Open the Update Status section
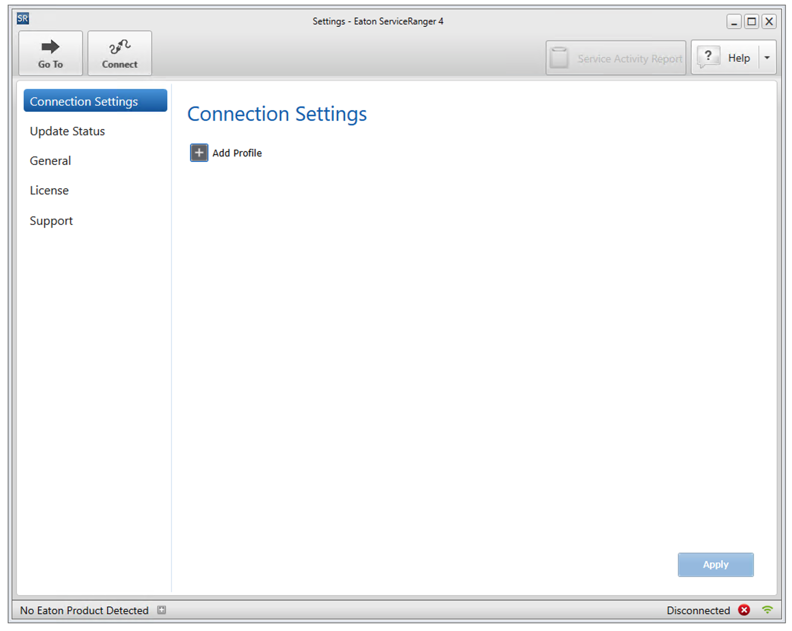 tap(67, 131)
